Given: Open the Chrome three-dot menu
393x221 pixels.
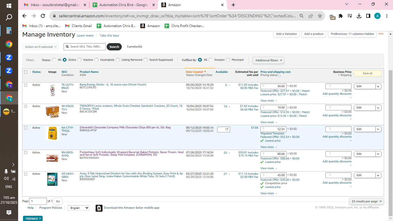Looking at the screenshot, I should pos(386,16).
